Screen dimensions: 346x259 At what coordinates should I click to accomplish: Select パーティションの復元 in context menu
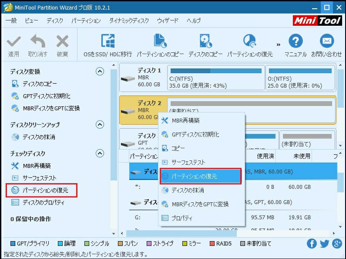[201, 176]
